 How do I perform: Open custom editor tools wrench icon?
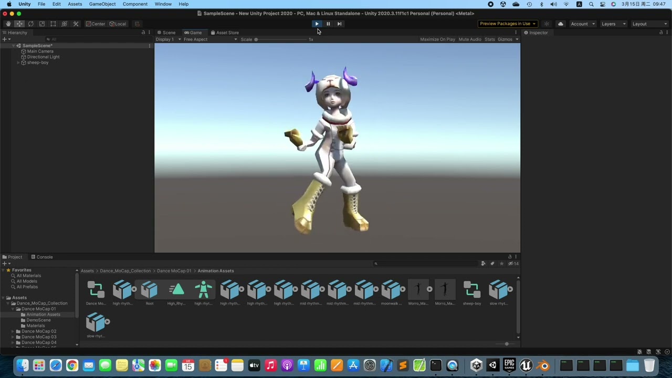76,24
